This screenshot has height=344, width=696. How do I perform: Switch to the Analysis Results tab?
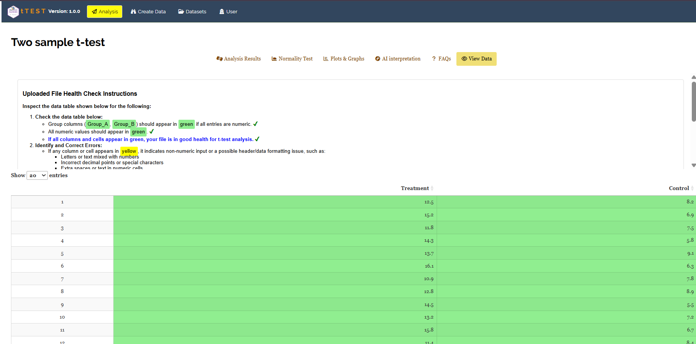coord(238,59)
